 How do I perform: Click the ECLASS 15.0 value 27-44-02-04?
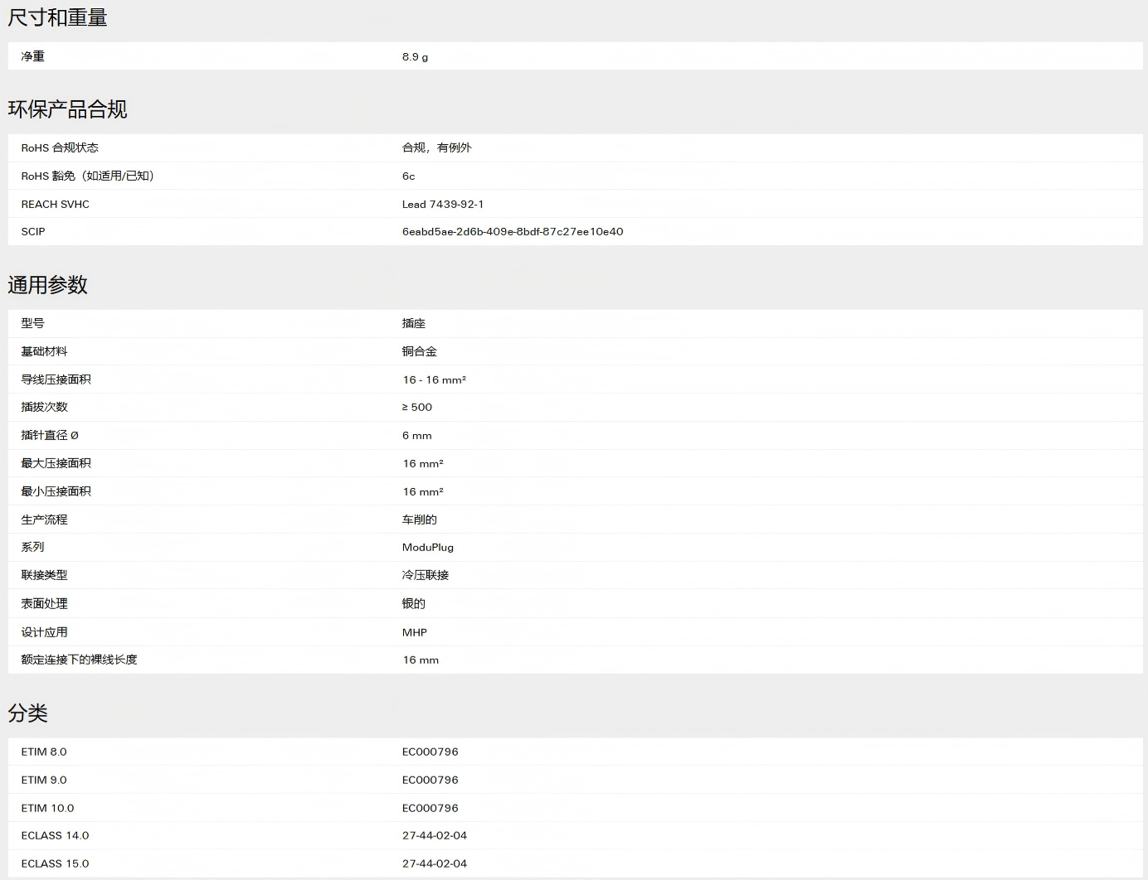point(434,863)
